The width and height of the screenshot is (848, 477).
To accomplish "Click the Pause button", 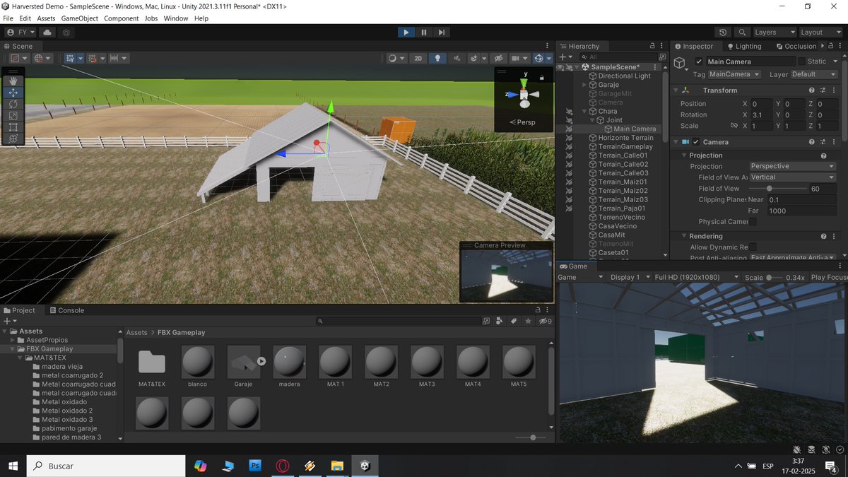I will click(x=423, y=32).
